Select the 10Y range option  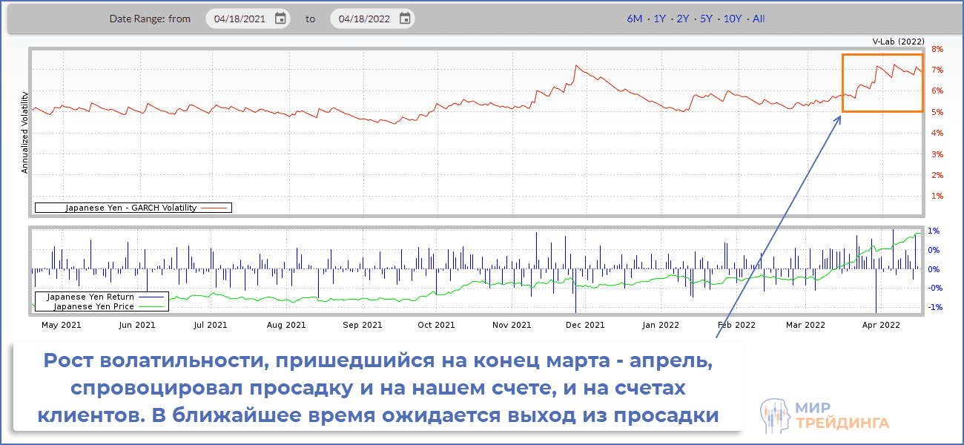732,19
